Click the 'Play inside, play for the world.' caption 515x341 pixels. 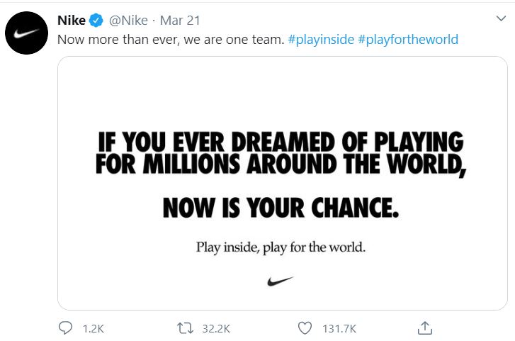281,247
